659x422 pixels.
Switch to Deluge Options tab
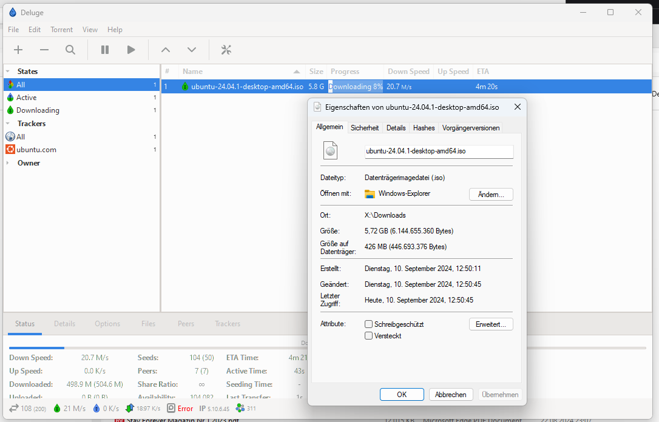(107, 324)
